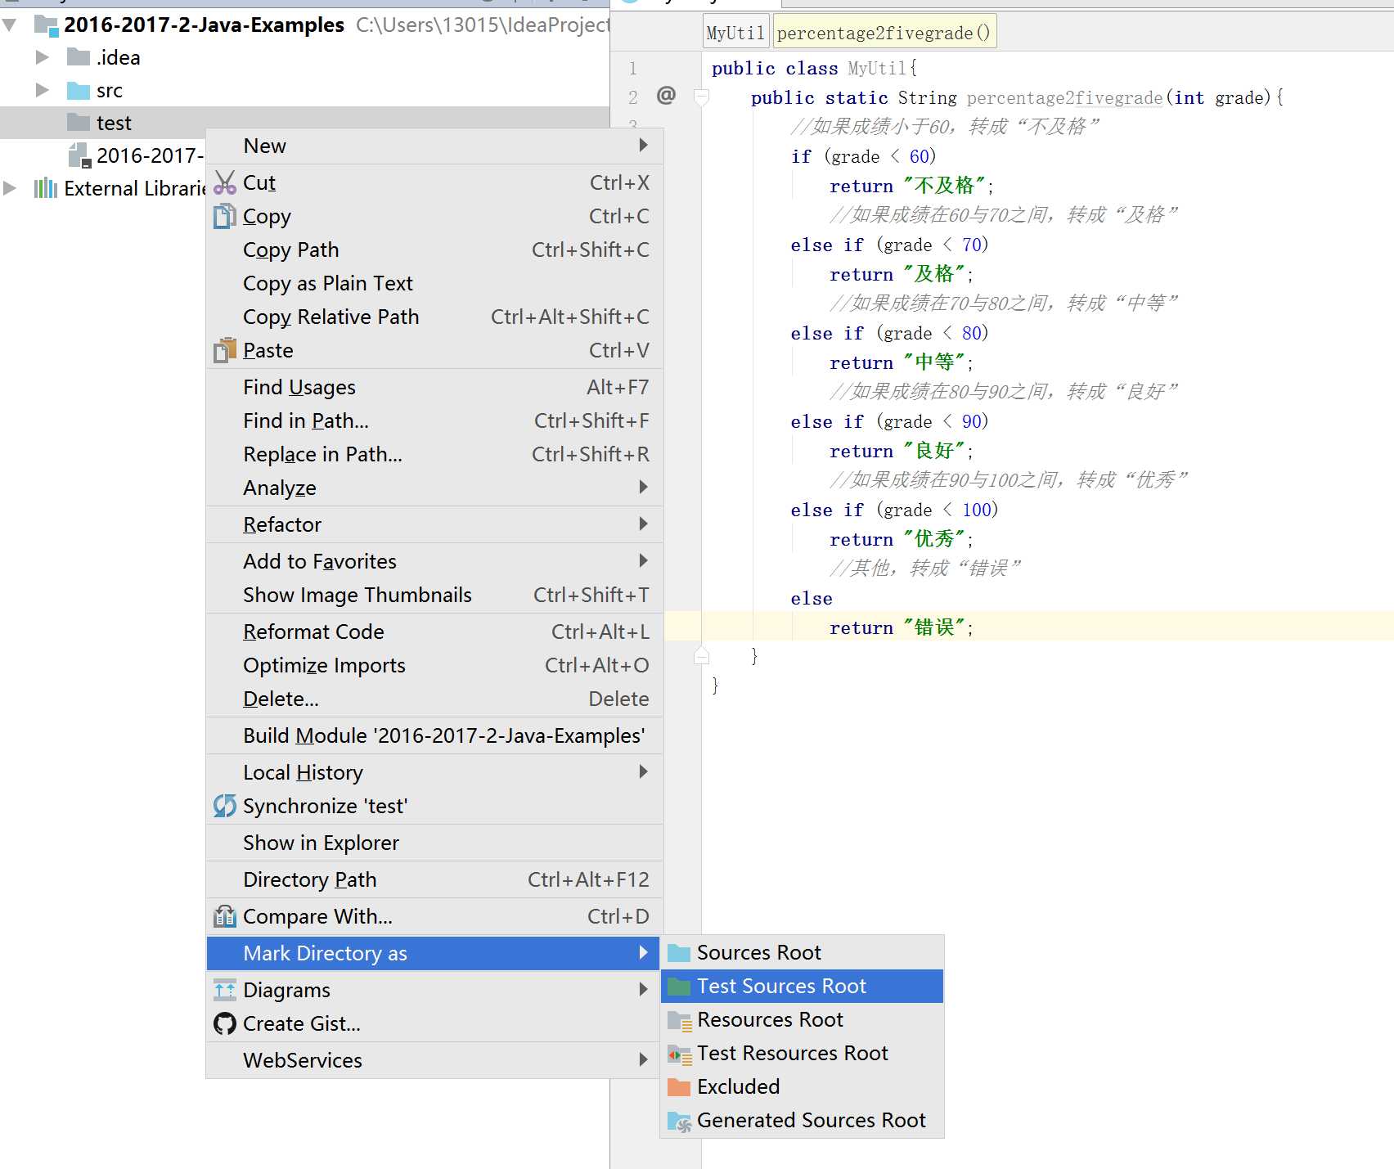Choose Copy Relative Path
The width and height of the screenshot is (1394, 1169).
click(434, 317)
